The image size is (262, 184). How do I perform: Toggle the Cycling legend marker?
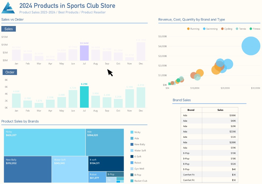(x=222, y=29)
